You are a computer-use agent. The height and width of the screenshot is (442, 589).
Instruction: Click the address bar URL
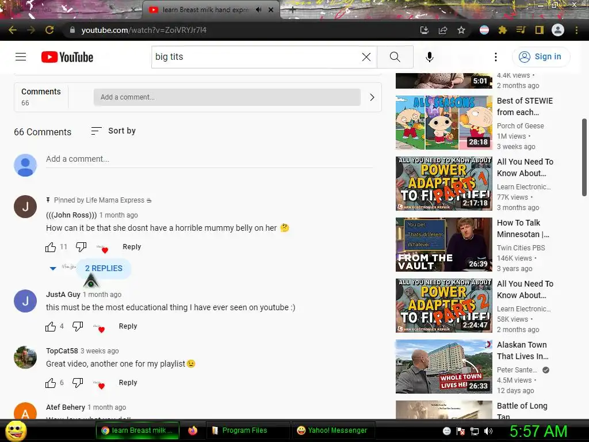coord(144,30)
